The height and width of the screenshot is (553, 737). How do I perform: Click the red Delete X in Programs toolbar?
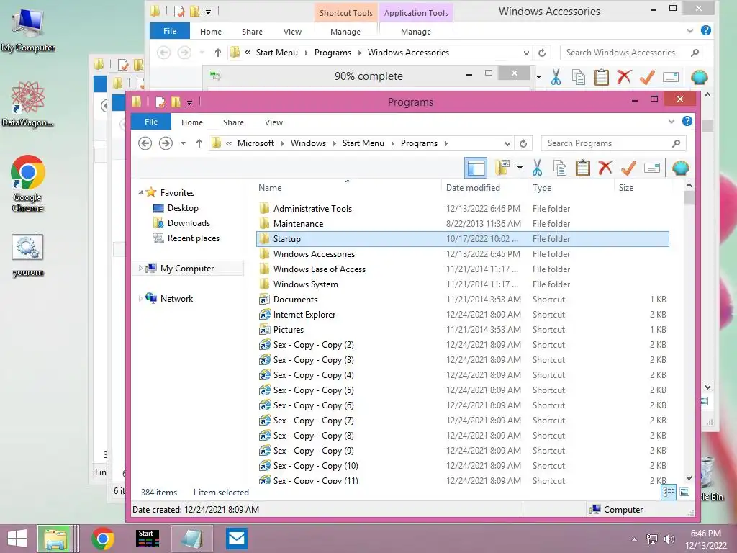tap(605, 167)
